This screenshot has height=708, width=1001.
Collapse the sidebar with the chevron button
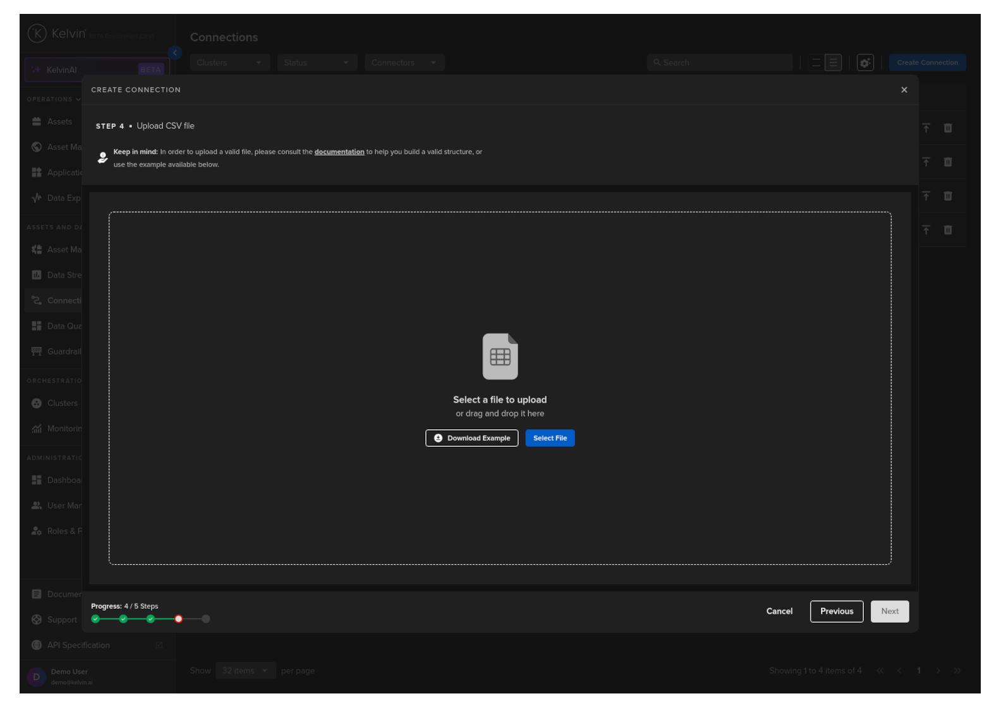(x=175, y=53)
